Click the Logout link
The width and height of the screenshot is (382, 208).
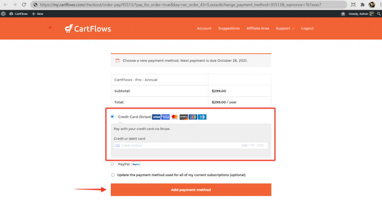click(307, 28)
